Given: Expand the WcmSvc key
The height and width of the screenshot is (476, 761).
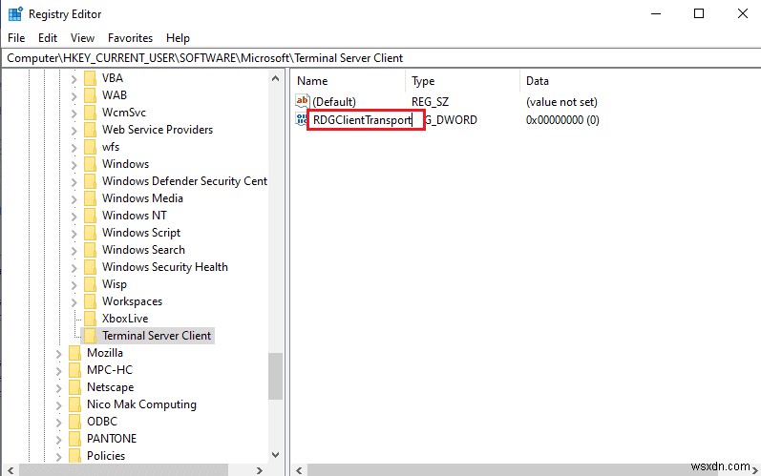Looking at the screenshot, I should [74, 113].
